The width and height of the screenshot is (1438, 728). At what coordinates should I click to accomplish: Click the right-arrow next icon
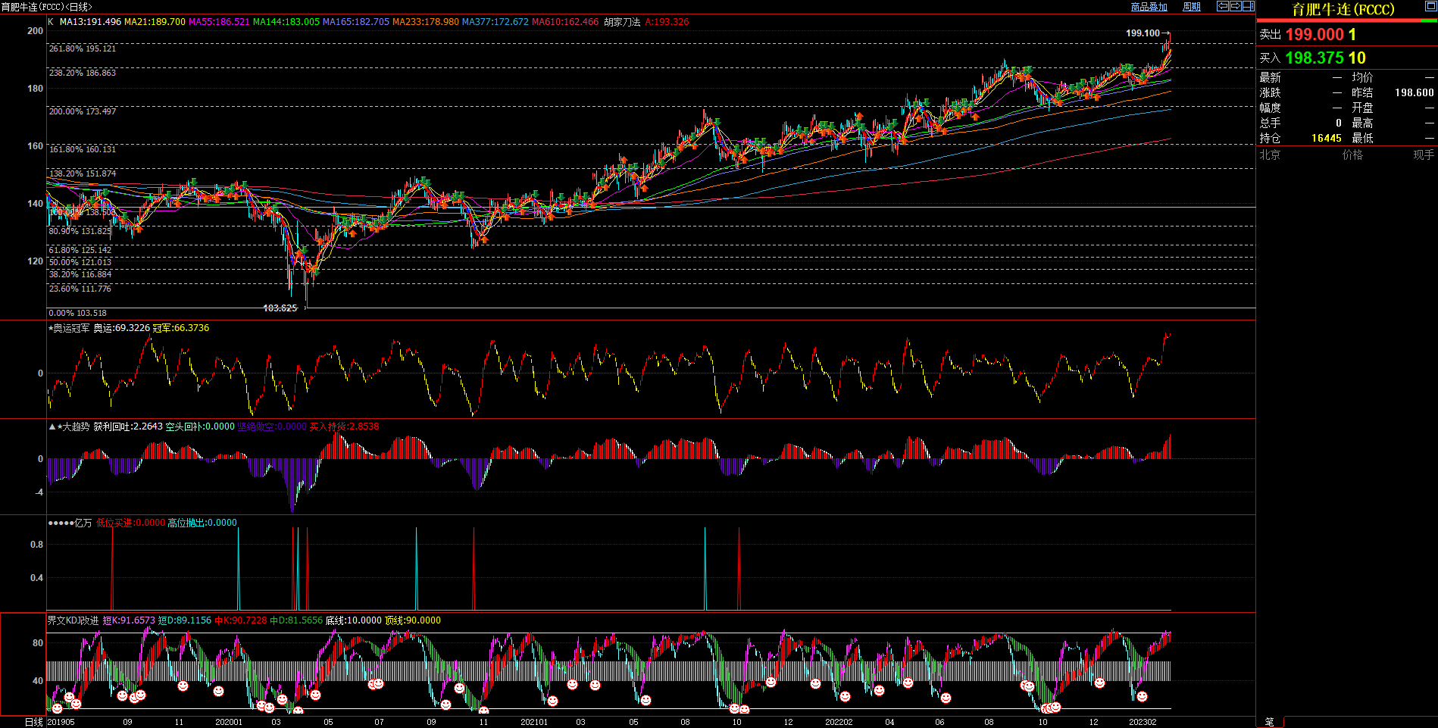coord(1235,6)
